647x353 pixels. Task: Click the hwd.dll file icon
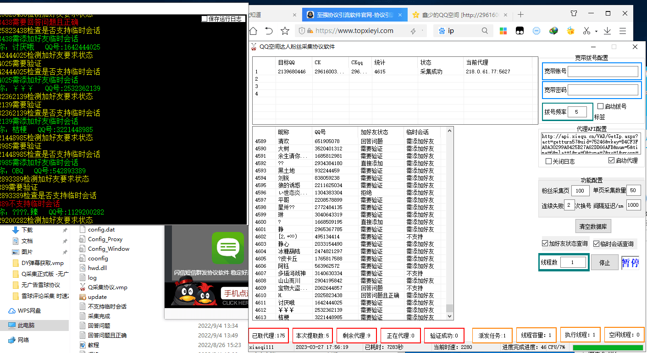tap(83, 268)
